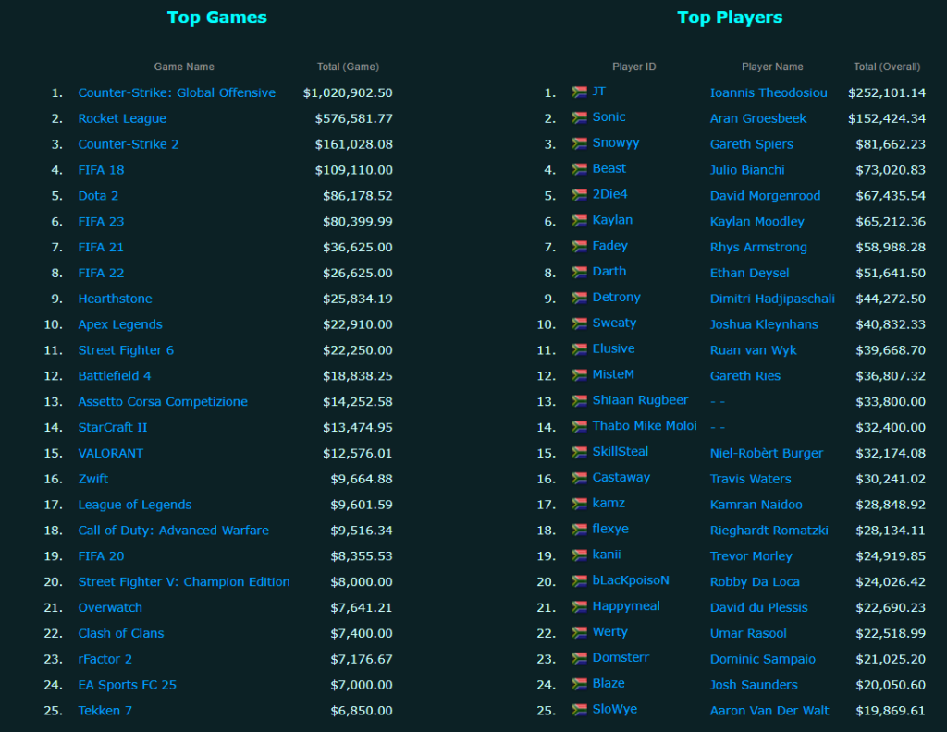This screenshot has height=732, width=947.
Task: Open the Tekken 7 game link
Action: (105, 711)
